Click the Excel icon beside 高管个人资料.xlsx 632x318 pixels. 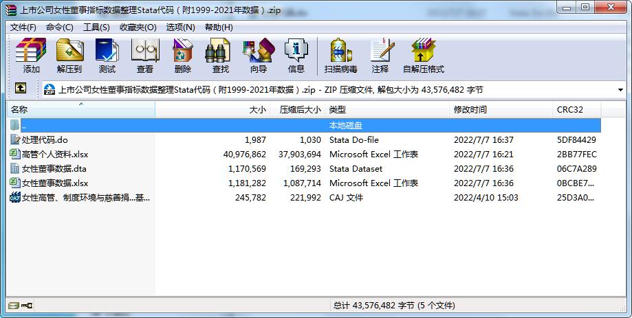pyautogui.click(x=15, y=154)
